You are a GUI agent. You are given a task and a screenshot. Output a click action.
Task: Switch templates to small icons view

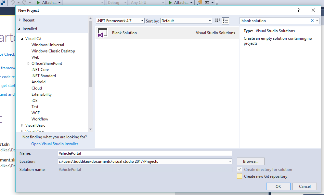pos(217,21)
